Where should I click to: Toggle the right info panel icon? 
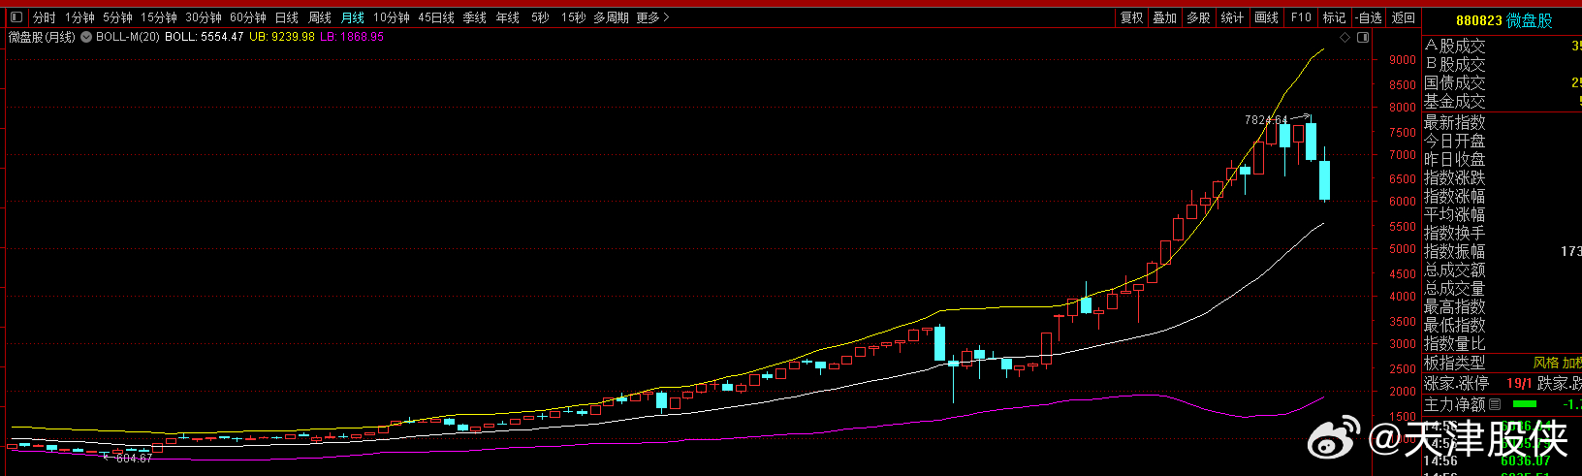[x=1364, y=38]
